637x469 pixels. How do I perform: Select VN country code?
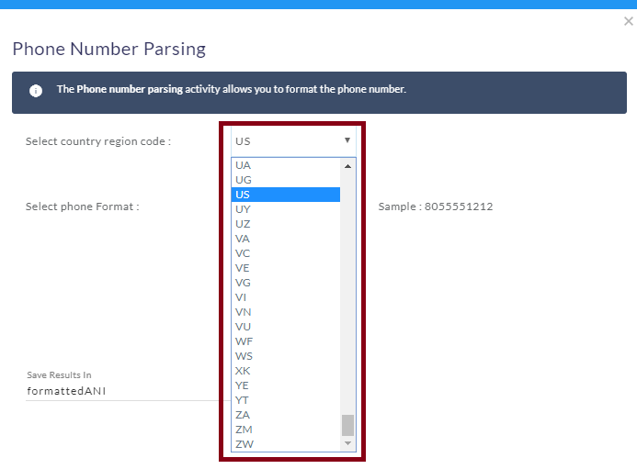[x=286, y=312]
